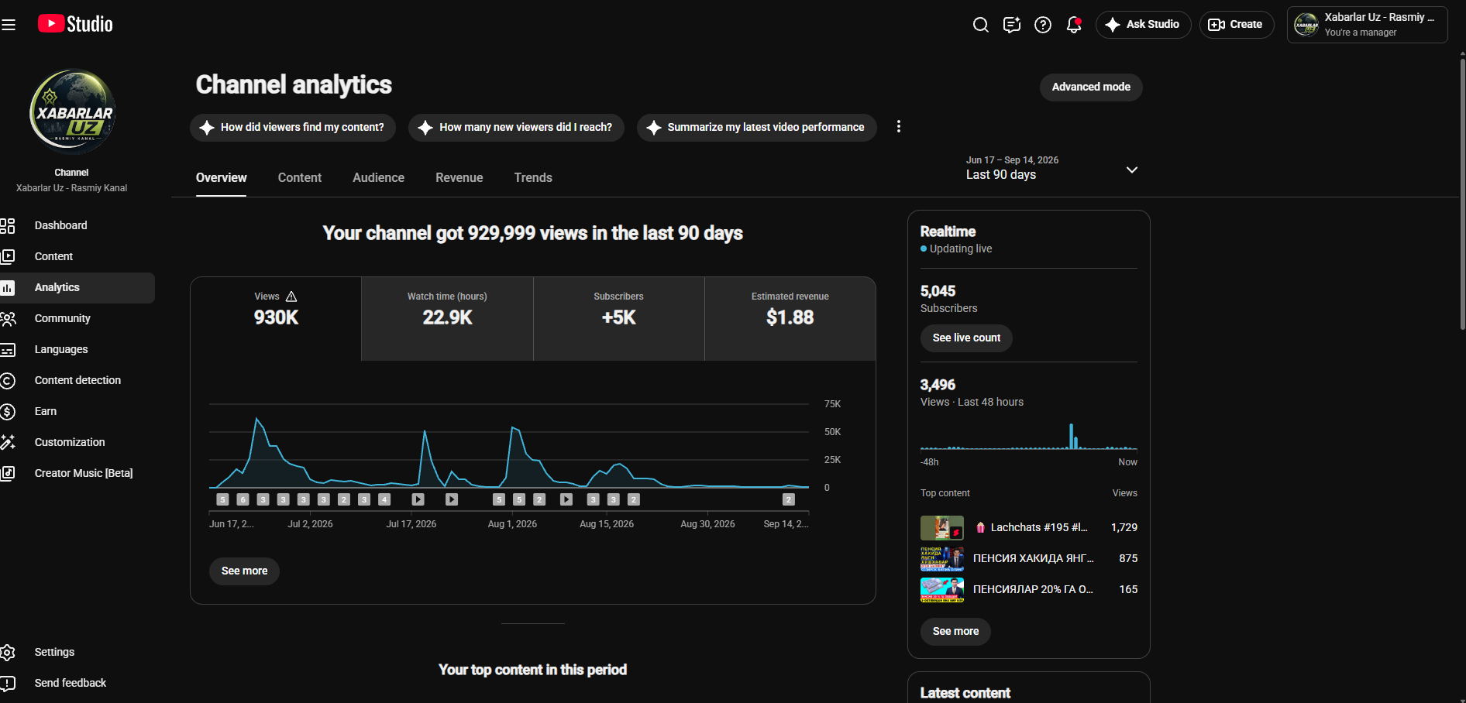Select the Subscribers +5K metric card
Screen dimensions: 1466x703
click(x=618, y=319)
